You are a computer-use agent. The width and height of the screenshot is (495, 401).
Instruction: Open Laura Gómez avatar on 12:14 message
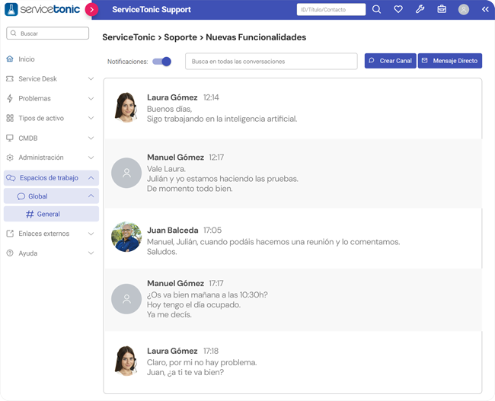tap(126, 107)
